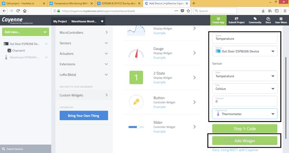This screenshot has width=289, height=153.
Task: Open Submit Project in the top bar
Action: pyautogui.click(x=236, y=20)
